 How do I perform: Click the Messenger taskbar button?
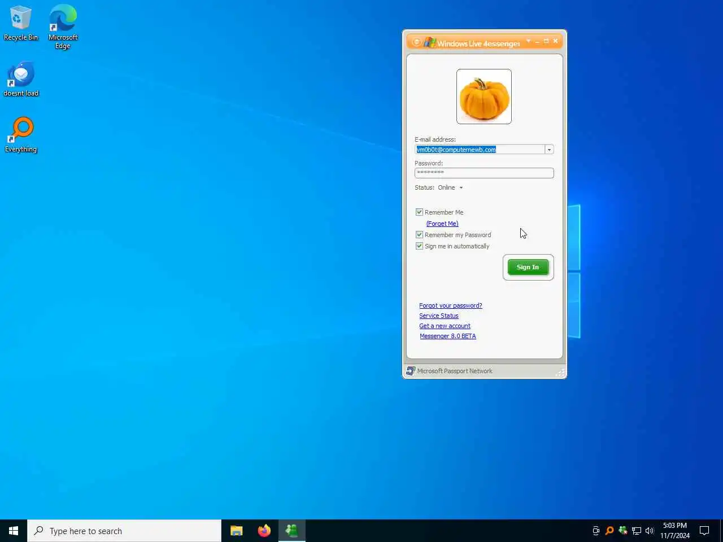pyautogui.click(x=291, y=531)
